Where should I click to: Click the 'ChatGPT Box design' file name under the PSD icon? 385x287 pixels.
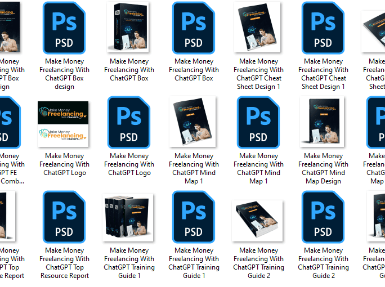(64, 74)
